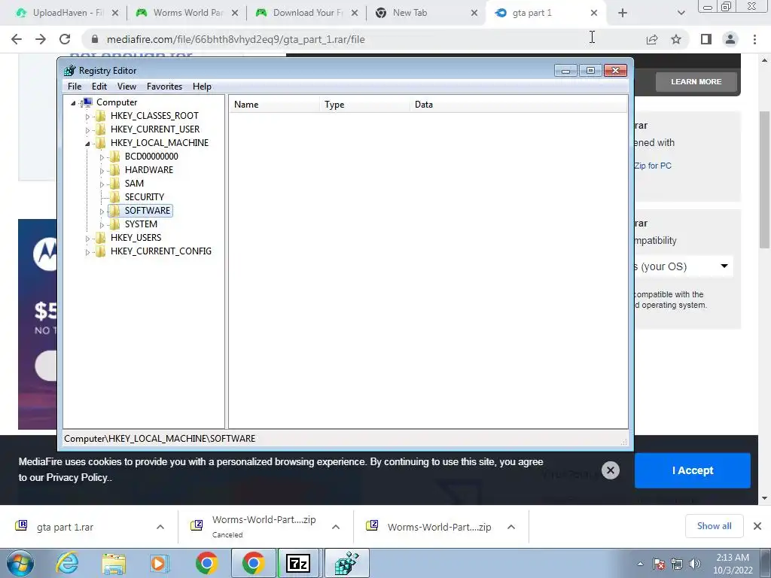This screenshot has width=771, height=578.
Task: Dismiss the cookie banner with X
Action: point(610,470)
